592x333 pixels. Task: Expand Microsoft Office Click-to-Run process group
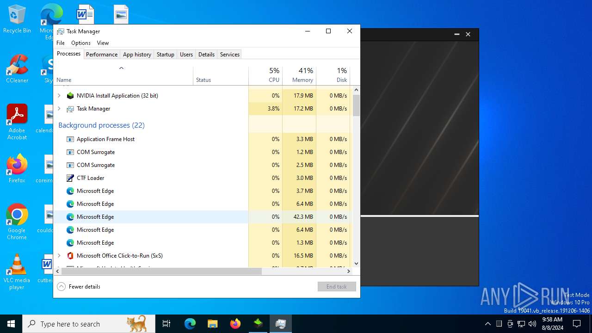coord(59,256)
